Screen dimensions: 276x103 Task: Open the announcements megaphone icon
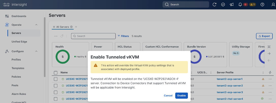232,5
